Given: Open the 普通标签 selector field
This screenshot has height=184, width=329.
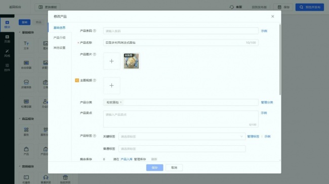Looking at the screenshot, I should pyautogui.click(x=182, y=149).
